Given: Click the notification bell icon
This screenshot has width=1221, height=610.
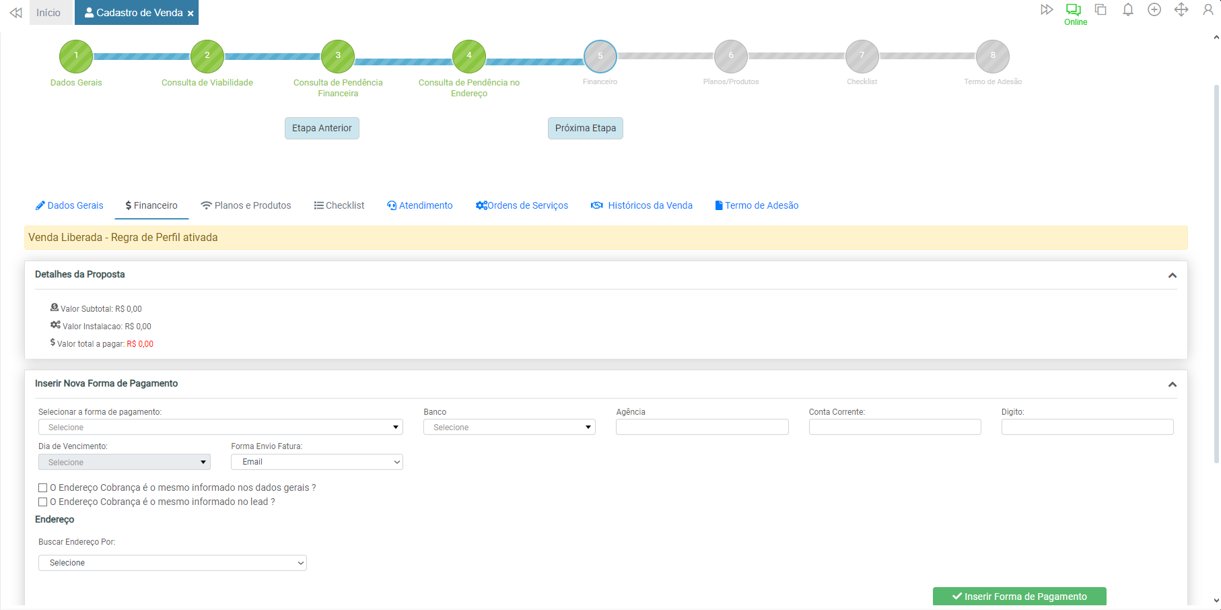Looking at the screenshot, I should point(1127,9).
